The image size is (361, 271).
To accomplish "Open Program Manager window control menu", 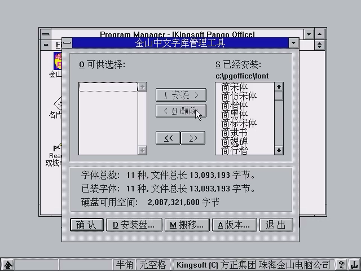I will tap(46, 34).
